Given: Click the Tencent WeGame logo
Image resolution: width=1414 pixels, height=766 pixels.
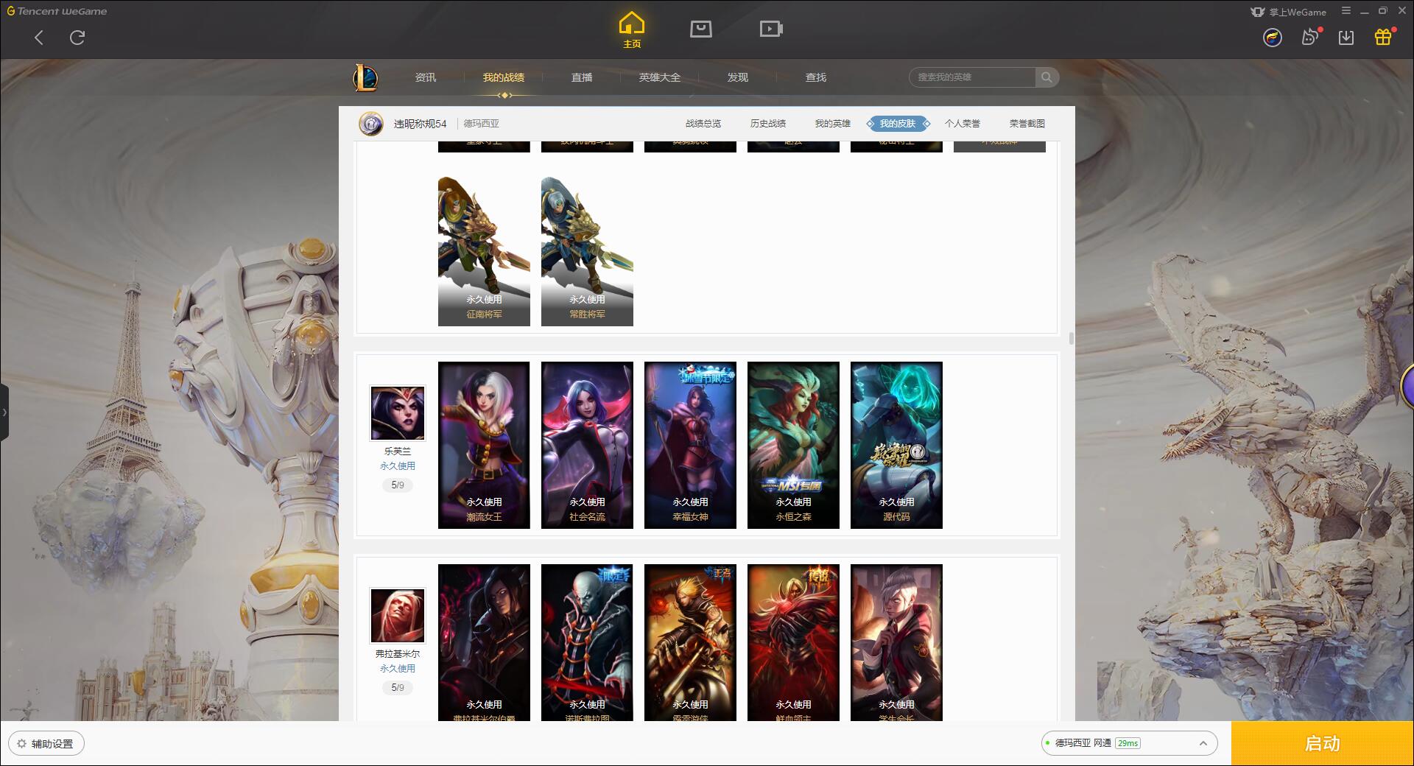Looking at the screenshot, I should tap(57, 11).
